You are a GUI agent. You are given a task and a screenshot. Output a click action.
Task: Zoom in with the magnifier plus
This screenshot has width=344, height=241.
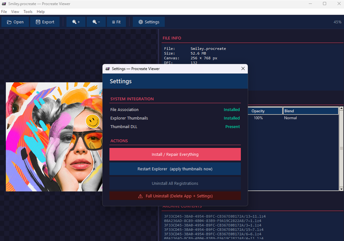76,22
